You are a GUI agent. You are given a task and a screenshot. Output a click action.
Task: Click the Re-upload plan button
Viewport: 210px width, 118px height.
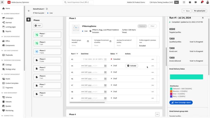pyautogui.click(x=200, y=11)
